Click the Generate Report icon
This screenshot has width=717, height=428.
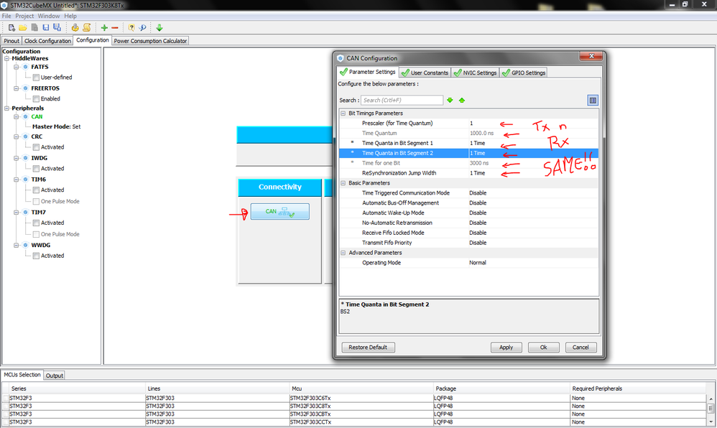pyautogui.click(x=75, y=28)
